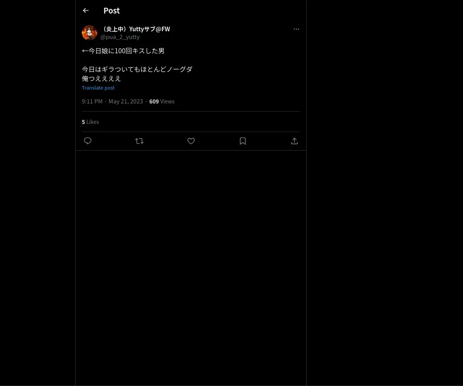The height and width of the screenshot is (386, 463).
Task: Click the display name Yuttyサブ@FW
Action: [x=135, y=29]
